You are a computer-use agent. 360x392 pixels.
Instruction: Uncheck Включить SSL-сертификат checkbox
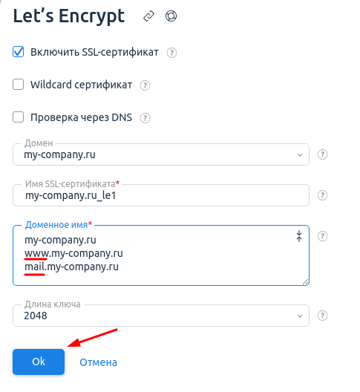pyautogui.click(x=19, y=52)
